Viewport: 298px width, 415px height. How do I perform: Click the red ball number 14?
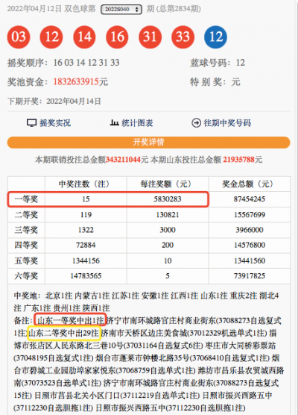point(84,37)
